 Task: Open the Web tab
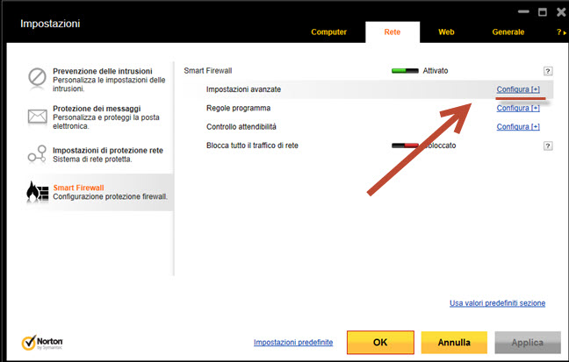coord(446,32)
